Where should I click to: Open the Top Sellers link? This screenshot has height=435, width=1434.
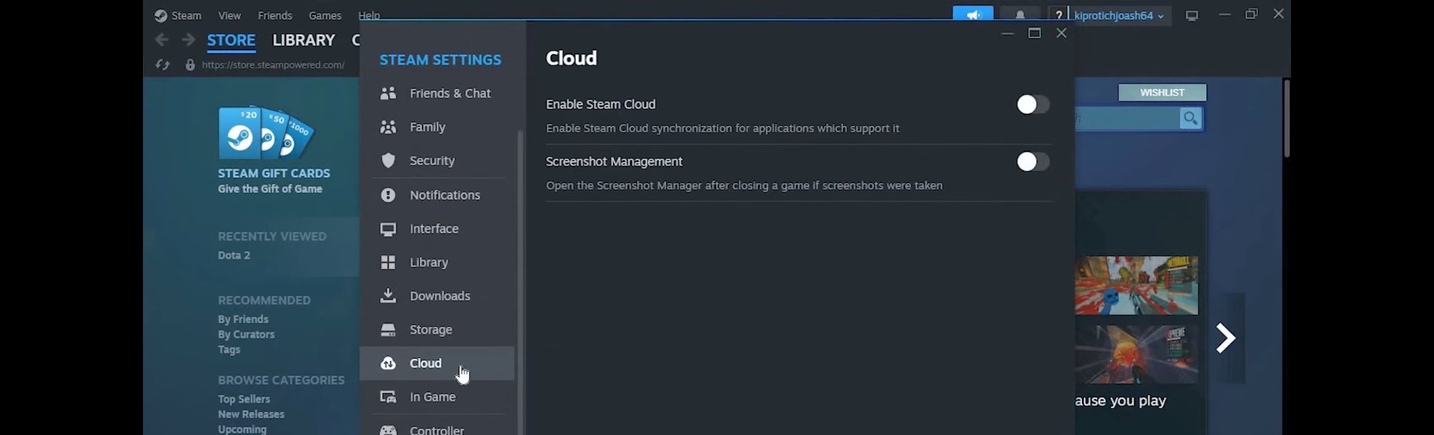click(244, 399)
